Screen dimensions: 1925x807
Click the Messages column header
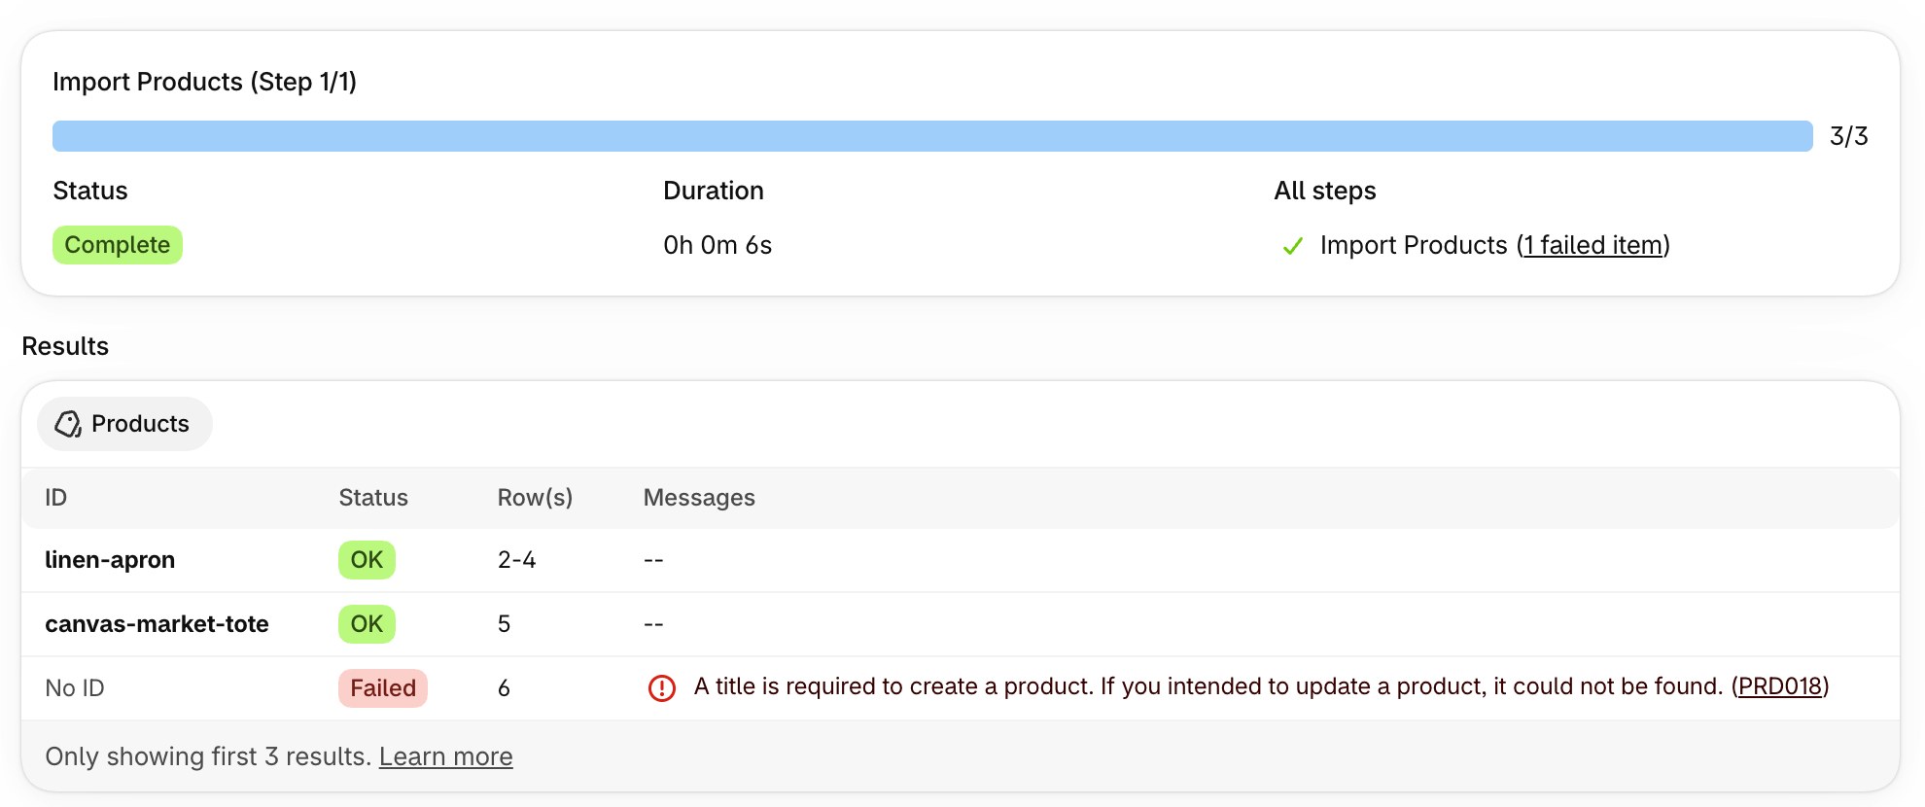[x=699, y=498]
